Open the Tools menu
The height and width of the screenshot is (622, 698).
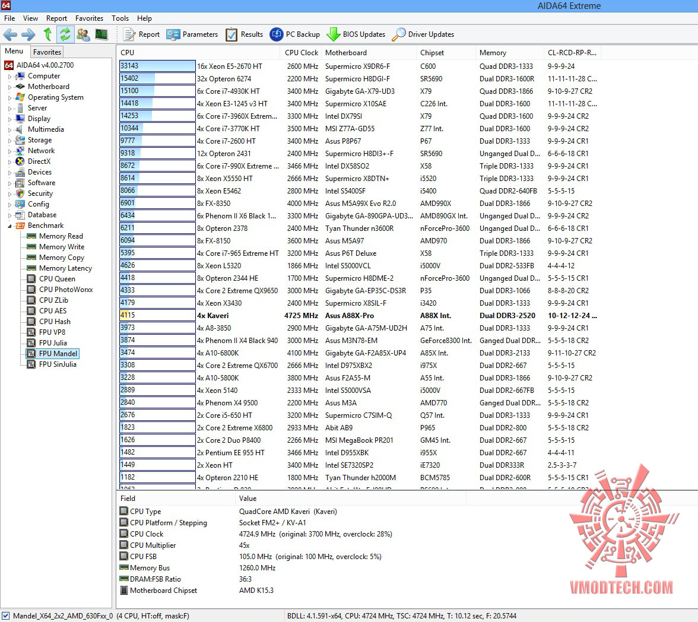[120, 18]
